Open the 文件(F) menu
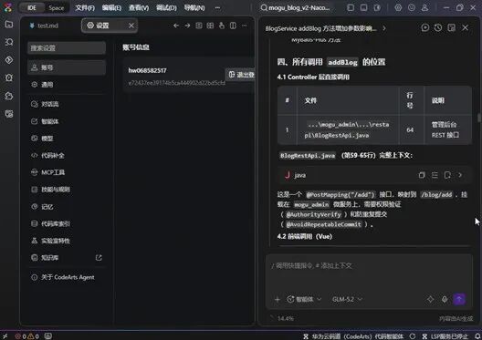Screen dimensions: 482x340 [x=85, y=7]
